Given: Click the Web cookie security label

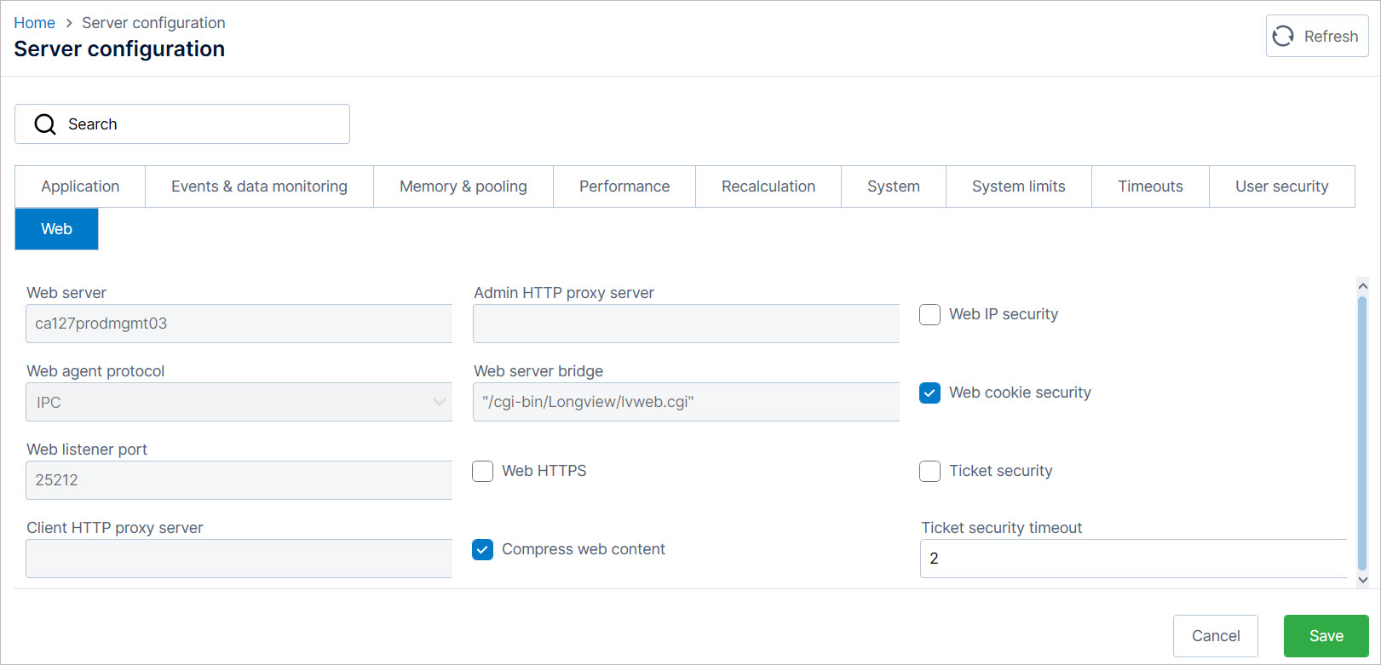Looking at the screenshot, I should click(1020, 393).
